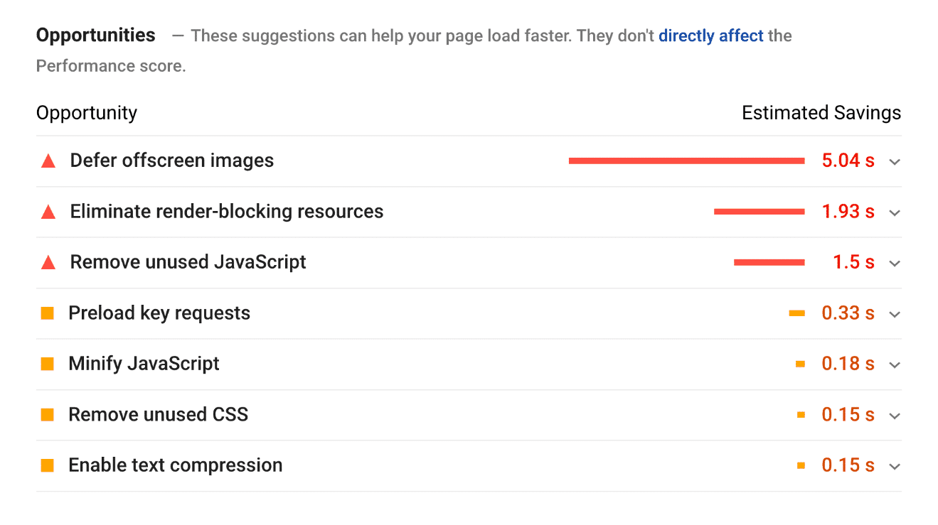This screenshot has width=938, height=525.
Task: Expand the Enable text compression audit
Action: coord(894,466)
